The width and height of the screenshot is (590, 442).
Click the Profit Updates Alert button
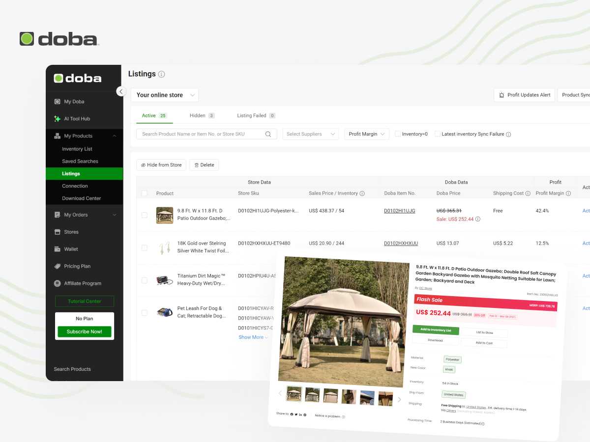[x=524, y=95]
